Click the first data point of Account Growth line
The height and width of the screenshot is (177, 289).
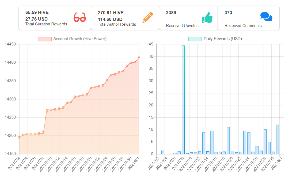[19, 137]
